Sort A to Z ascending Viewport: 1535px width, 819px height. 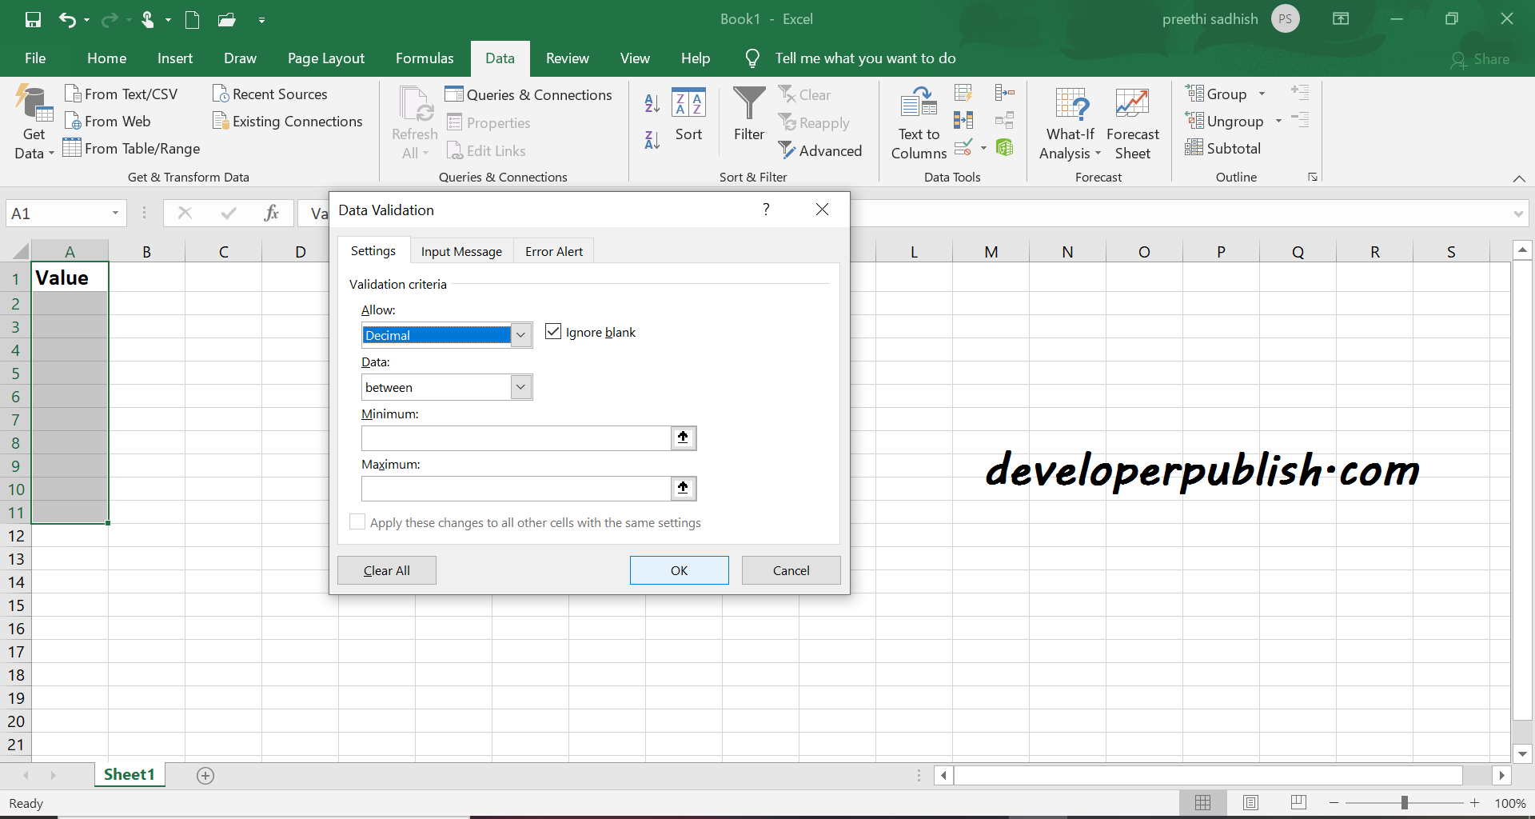click(652, 103)
